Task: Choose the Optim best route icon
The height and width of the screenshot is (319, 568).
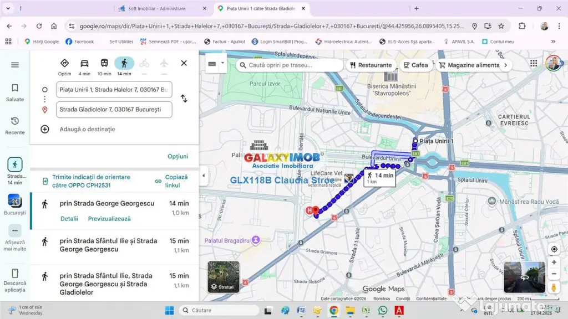Action: coord(64,63)
